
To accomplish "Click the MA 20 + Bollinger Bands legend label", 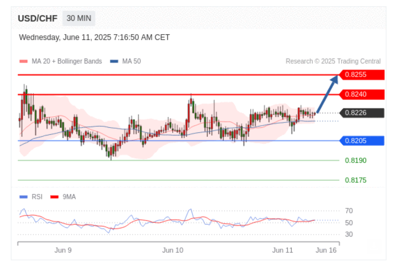I will pos(67,61).
